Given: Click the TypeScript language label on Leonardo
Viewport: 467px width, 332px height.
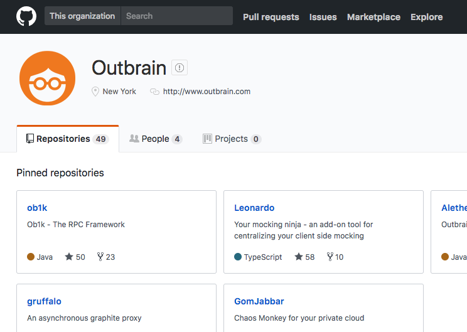Looking at the screenshot, I should [x=262, y=257].
